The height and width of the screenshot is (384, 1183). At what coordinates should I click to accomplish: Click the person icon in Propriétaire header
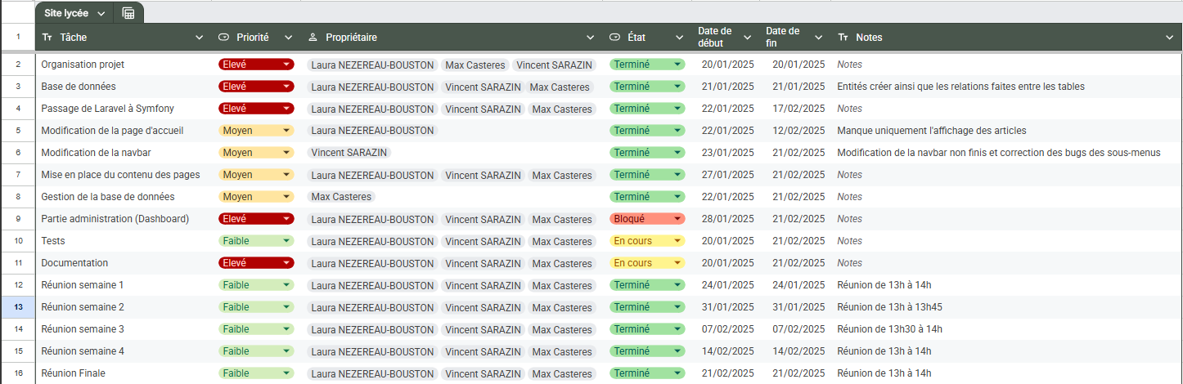tap(313, 38)
